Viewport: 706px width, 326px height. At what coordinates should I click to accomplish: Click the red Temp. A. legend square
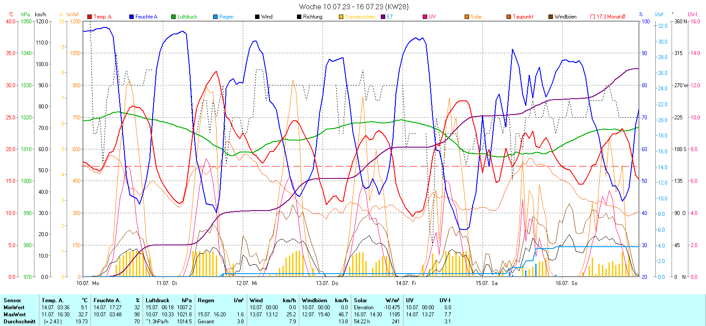[90, 17]
